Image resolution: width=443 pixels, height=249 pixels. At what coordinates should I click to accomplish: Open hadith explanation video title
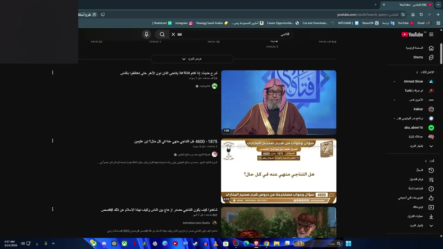click(169, 73)
